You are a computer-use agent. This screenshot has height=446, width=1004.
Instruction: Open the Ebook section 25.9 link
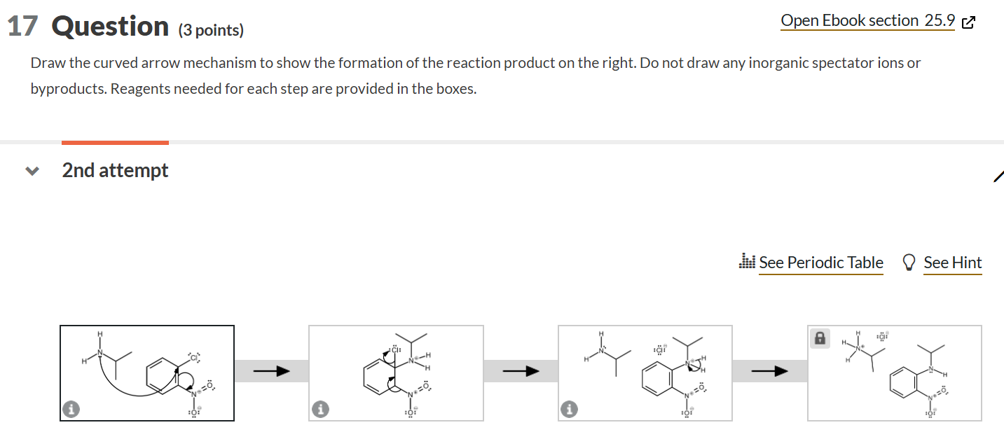point(867,20)
